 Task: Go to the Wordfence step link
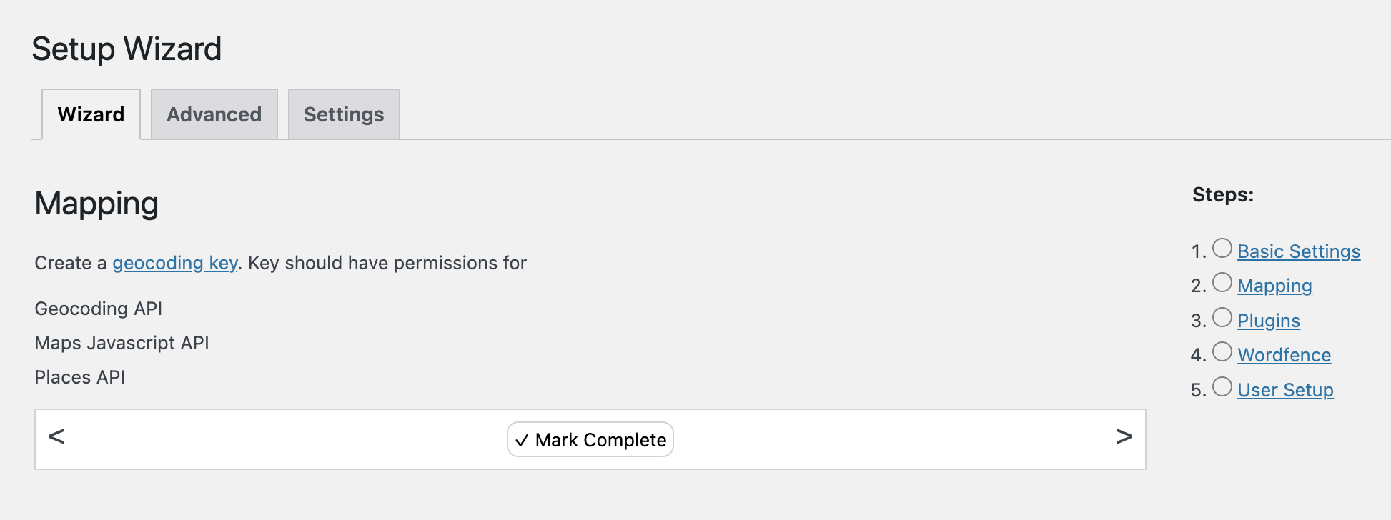1284,355
